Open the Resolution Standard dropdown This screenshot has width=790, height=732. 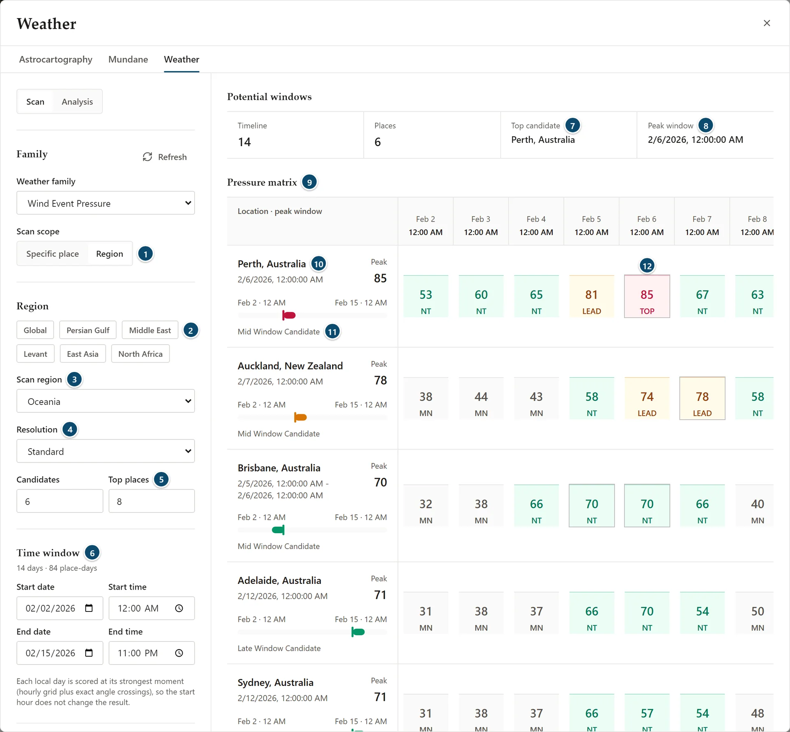[106, 452]
